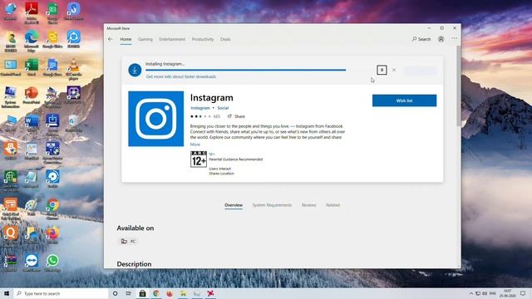Open faster downloads info link
The image size is (532, 299).
(x=181, y=76)
